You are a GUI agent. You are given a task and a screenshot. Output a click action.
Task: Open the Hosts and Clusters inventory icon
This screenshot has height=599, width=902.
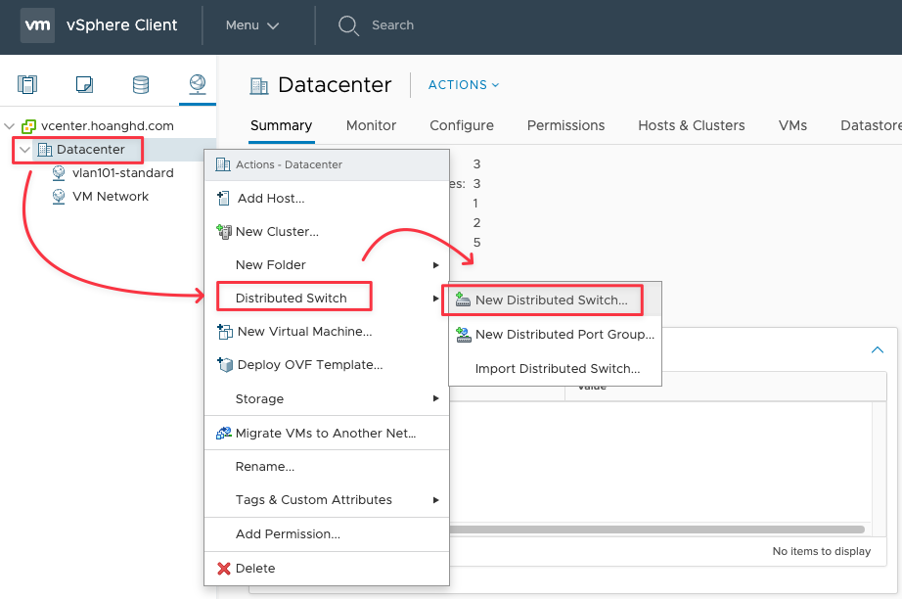pyautogui.click(x=27, y=84)
